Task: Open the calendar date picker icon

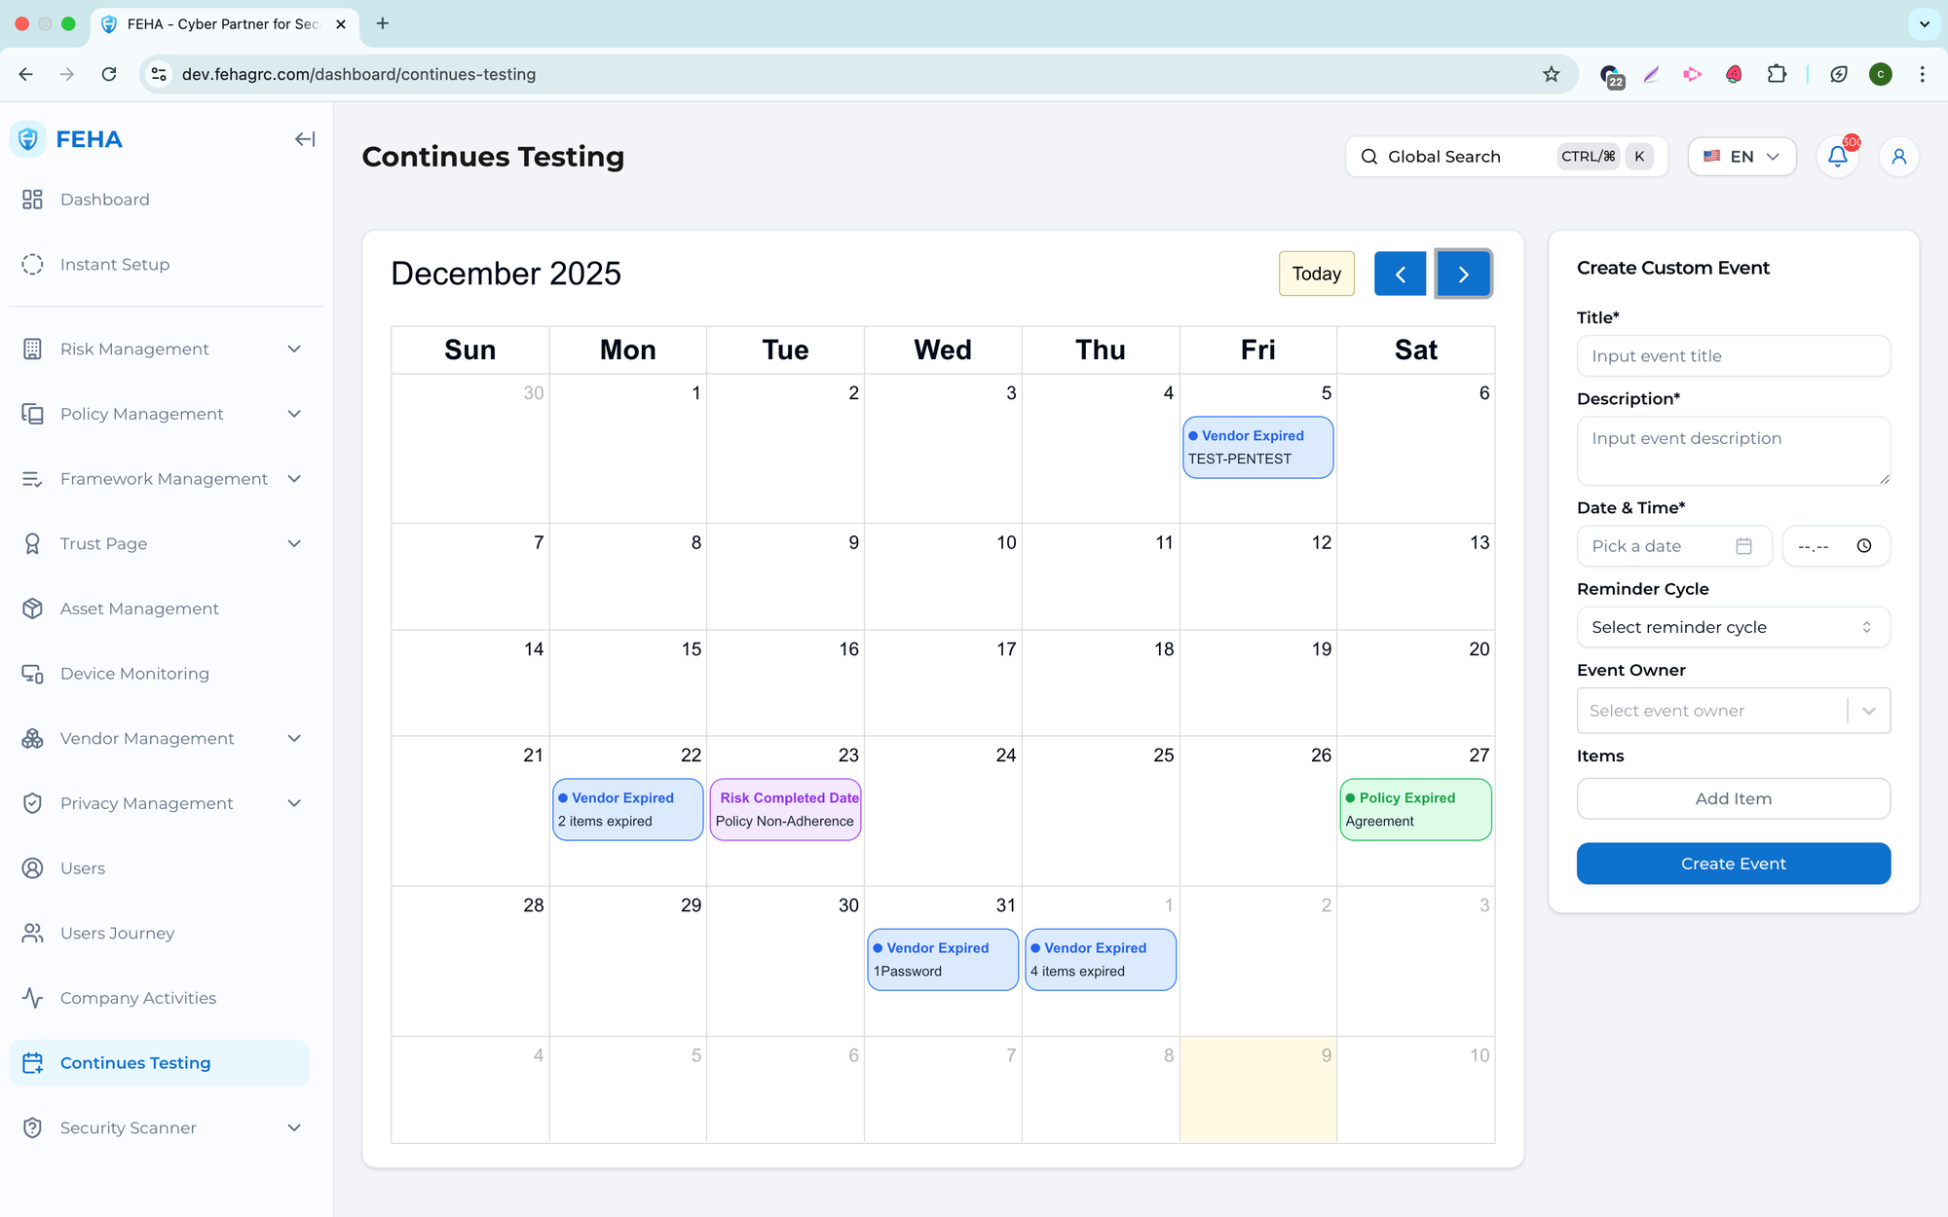Action: pyautogui.click(x=1743, y=546)
